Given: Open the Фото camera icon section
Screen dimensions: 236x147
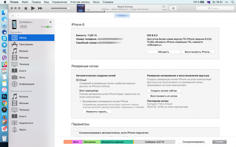Looking at the screenshot, I should pos(15,77).
